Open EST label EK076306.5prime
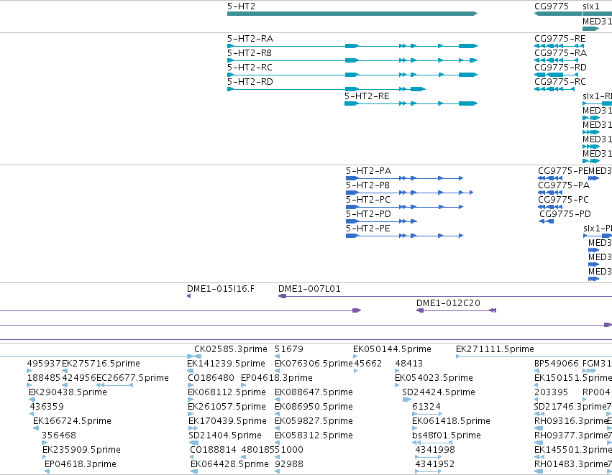This screenshot has width=612, height=475. click(x=314, y=364)
